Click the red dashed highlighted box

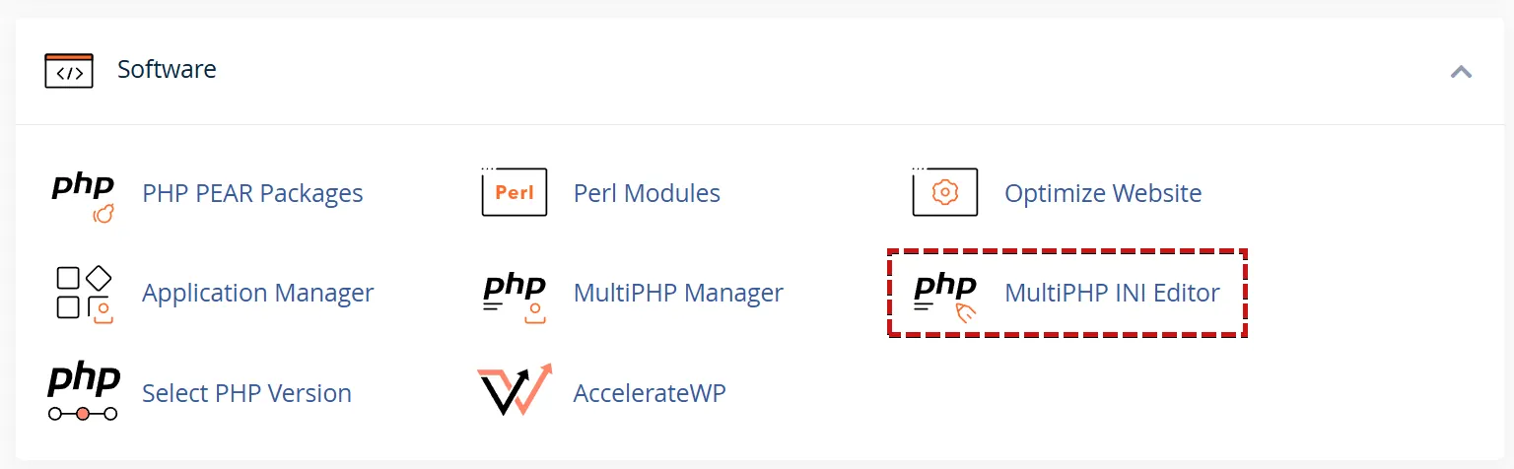[x=1067, y=293]
